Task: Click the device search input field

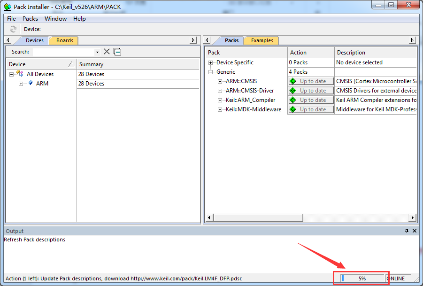Action: point(64,52)
